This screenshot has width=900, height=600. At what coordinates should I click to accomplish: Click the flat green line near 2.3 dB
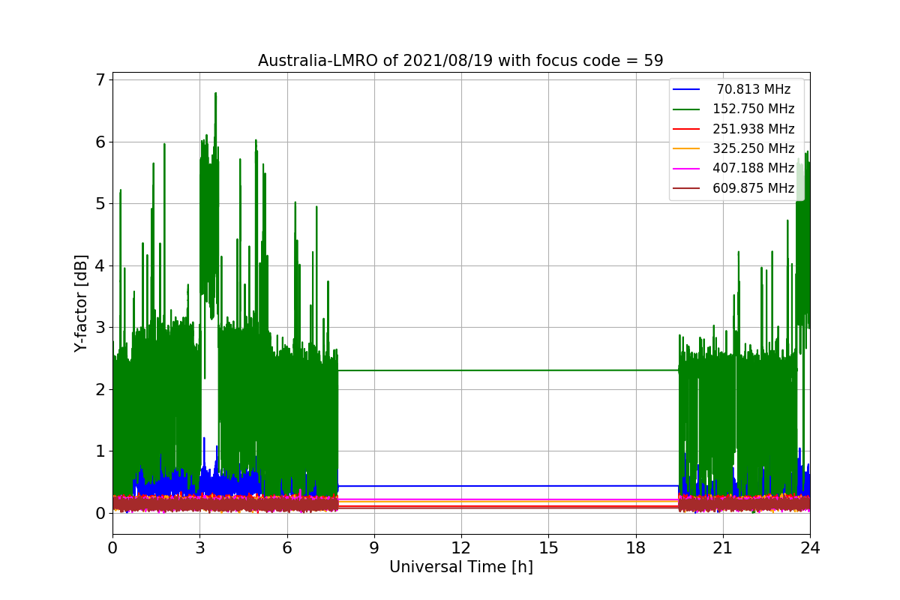coord(508,370)
